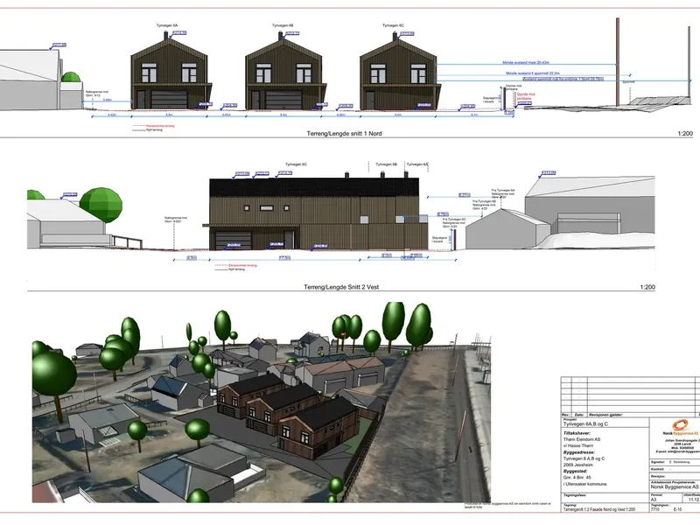Click the Norsk Byggservice AS logo
The image size is (700, 525).
(x=681, y=428)
